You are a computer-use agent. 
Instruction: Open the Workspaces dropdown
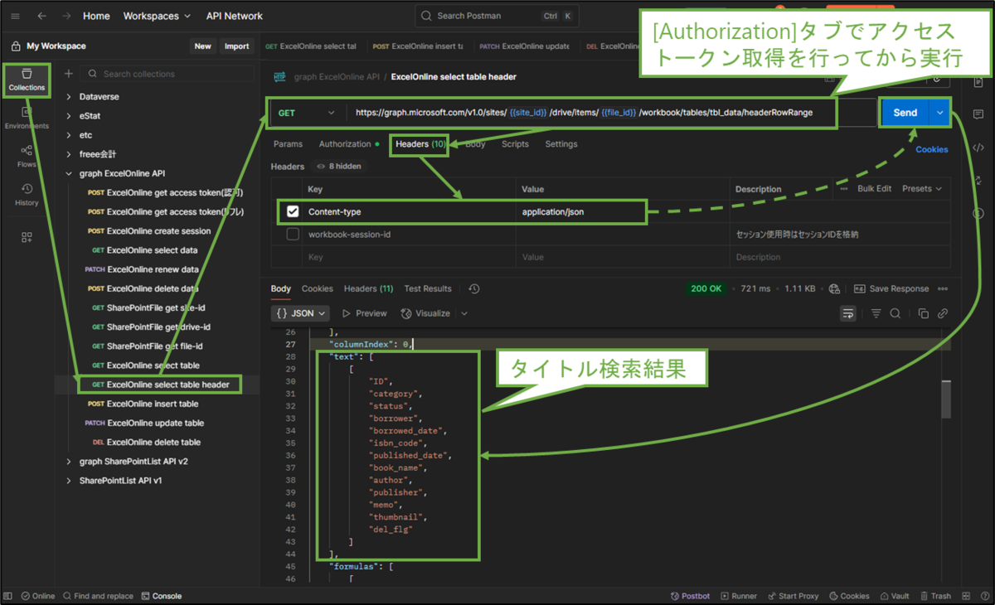157,16
